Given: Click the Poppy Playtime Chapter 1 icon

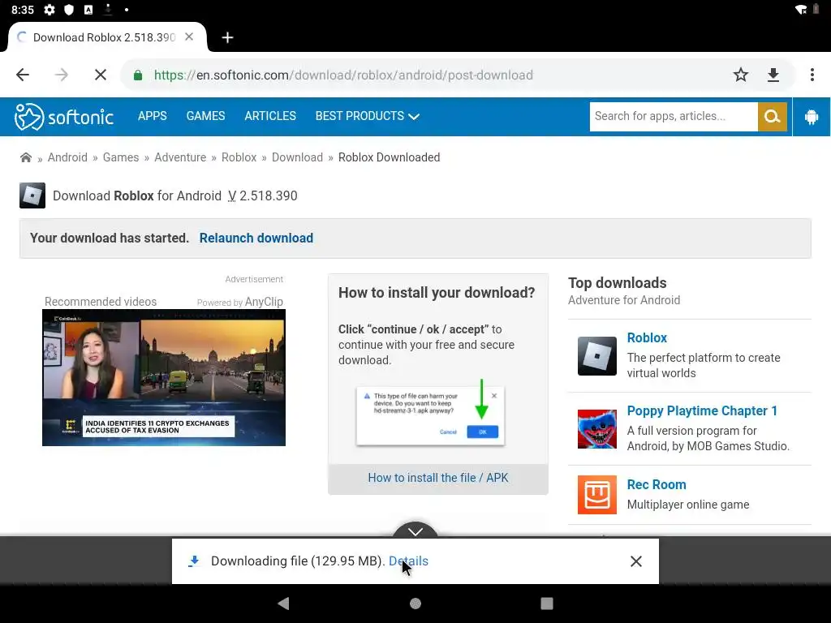Looking at the screenshot, I should [596, 429].
